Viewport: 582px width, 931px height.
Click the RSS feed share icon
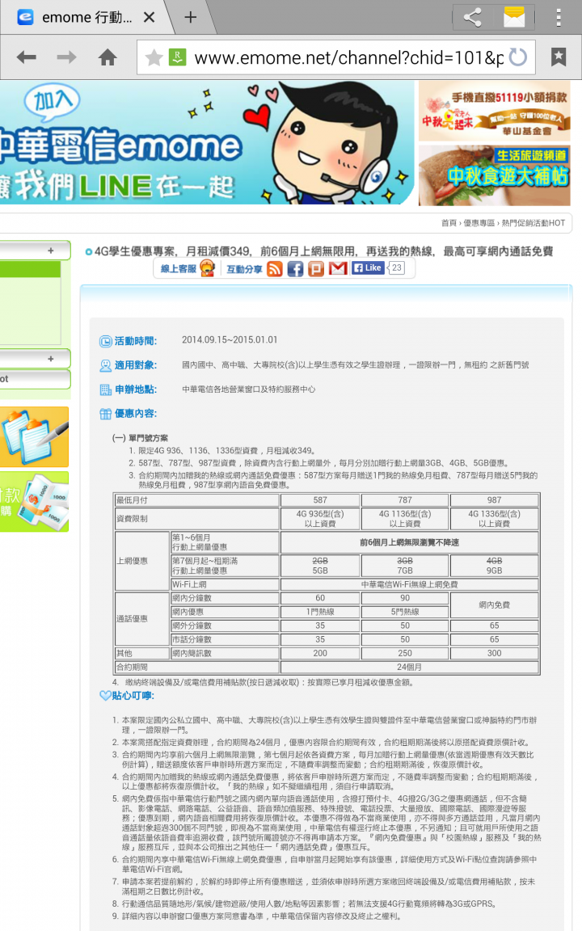(274, 269)
